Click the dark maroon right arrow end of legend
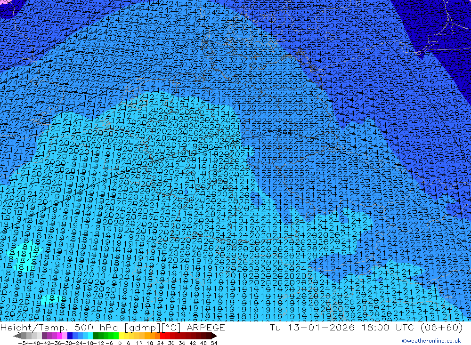Viewport: 471px width, 345px height. coord(214,336)
